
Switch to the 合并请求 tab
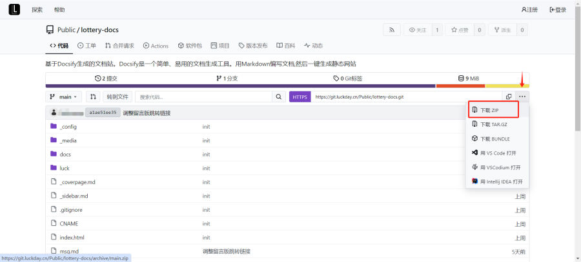point(119,46)
